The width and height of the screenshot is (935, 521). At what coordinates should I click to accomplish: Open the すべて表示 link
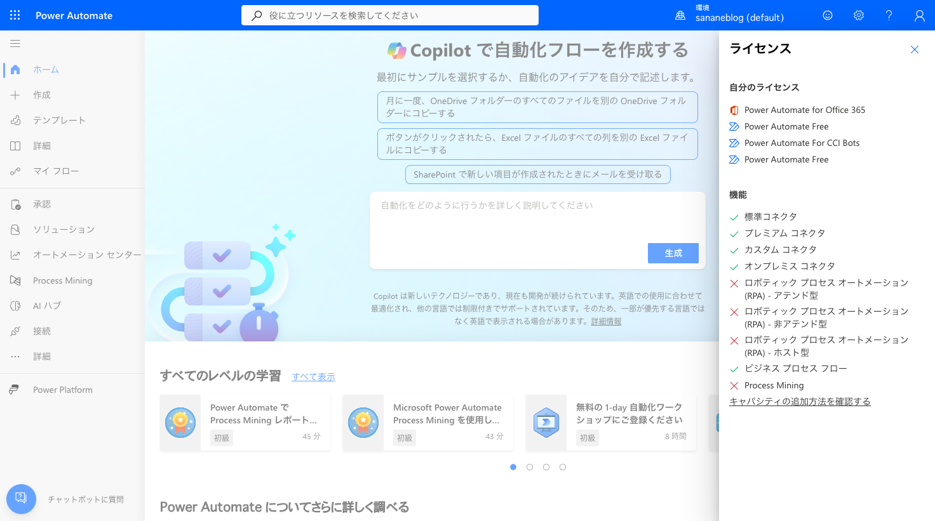coord(314,377)
